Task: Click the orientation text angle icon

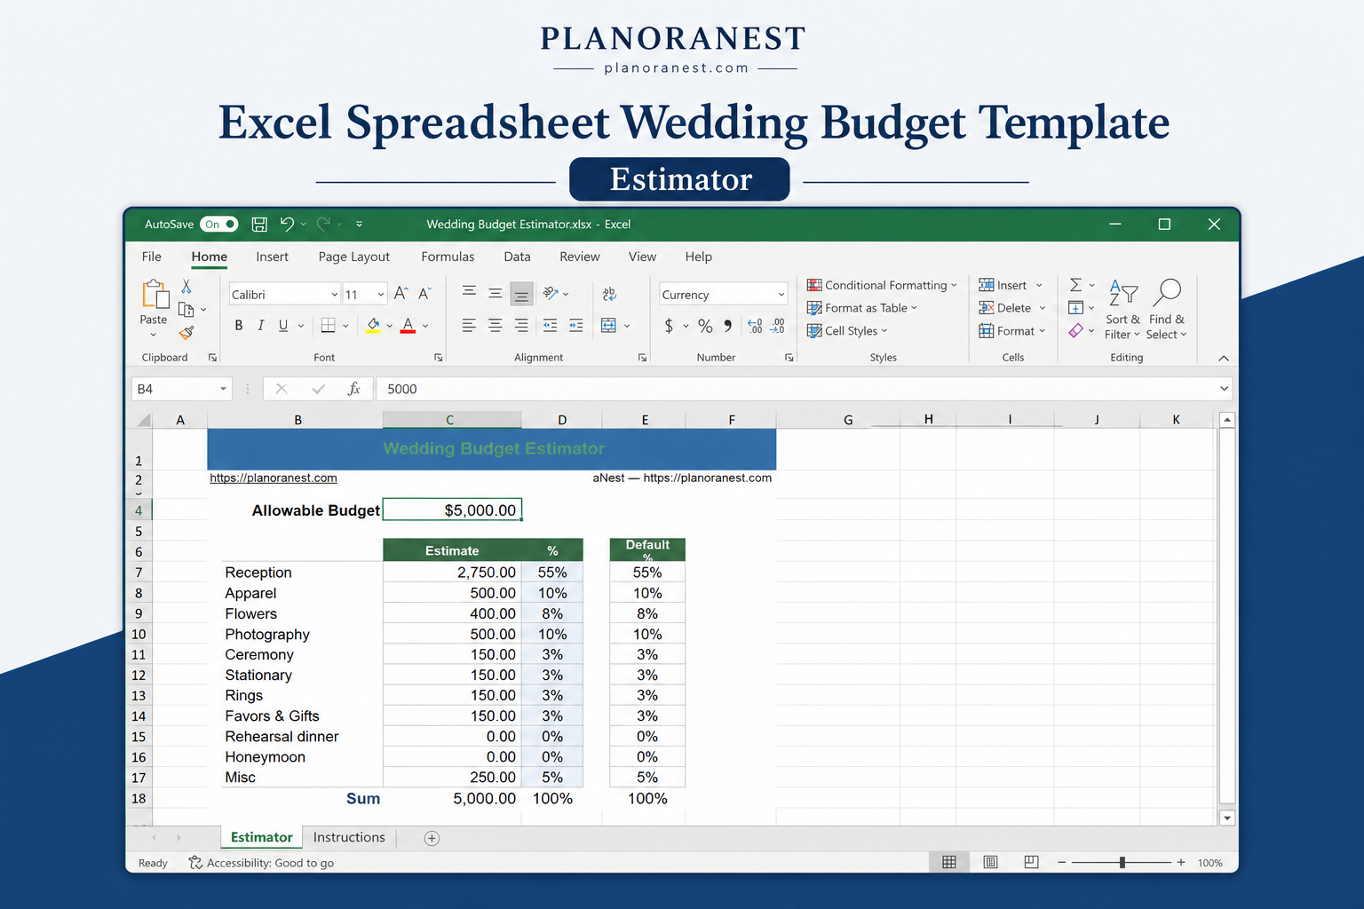Action: click(x=551, y=294)
